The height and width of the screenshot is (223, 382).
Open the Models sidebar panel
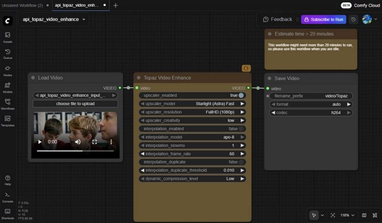8,87
